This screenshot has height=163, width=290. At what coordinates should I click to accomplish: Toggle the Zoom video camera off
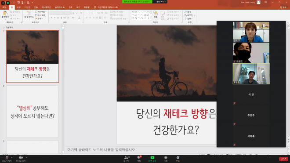tap(21, 159)
